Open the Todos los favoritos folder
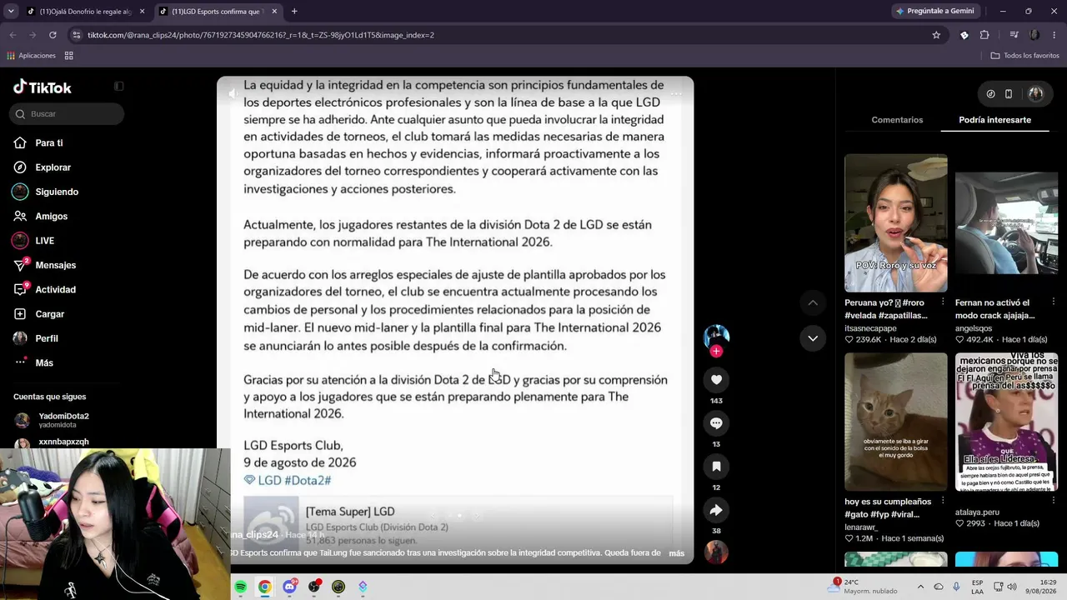This screenshot has width=1067, height=600. point(1024,56)
